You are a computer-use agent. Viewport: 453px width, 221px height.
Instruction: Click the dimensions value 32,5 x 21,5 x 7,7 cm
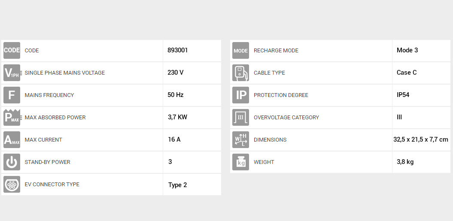[420, 139]
